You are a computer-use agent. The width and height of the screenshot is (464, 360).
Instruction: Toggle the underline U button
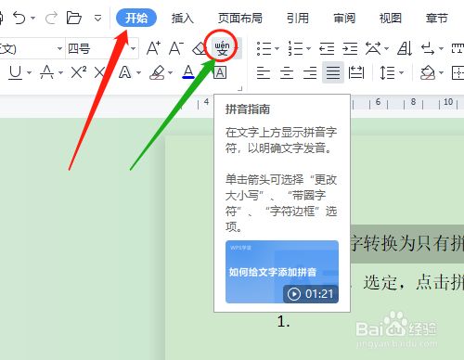[15, 72]
